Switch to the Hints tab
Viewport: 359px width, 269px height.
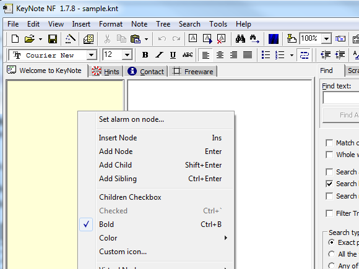[x=106, y=71]
